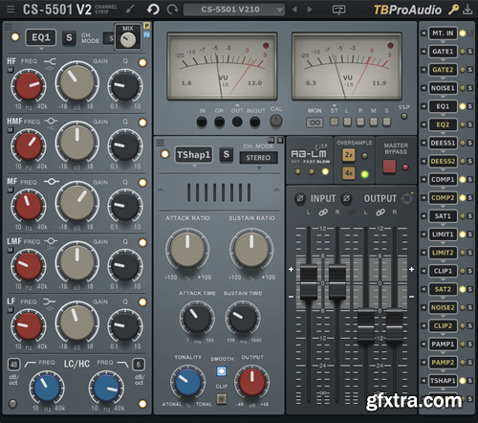Go to next preset with right arrow
The width and height of the screenshot is (478, 423).
click(x=310, y=10)
